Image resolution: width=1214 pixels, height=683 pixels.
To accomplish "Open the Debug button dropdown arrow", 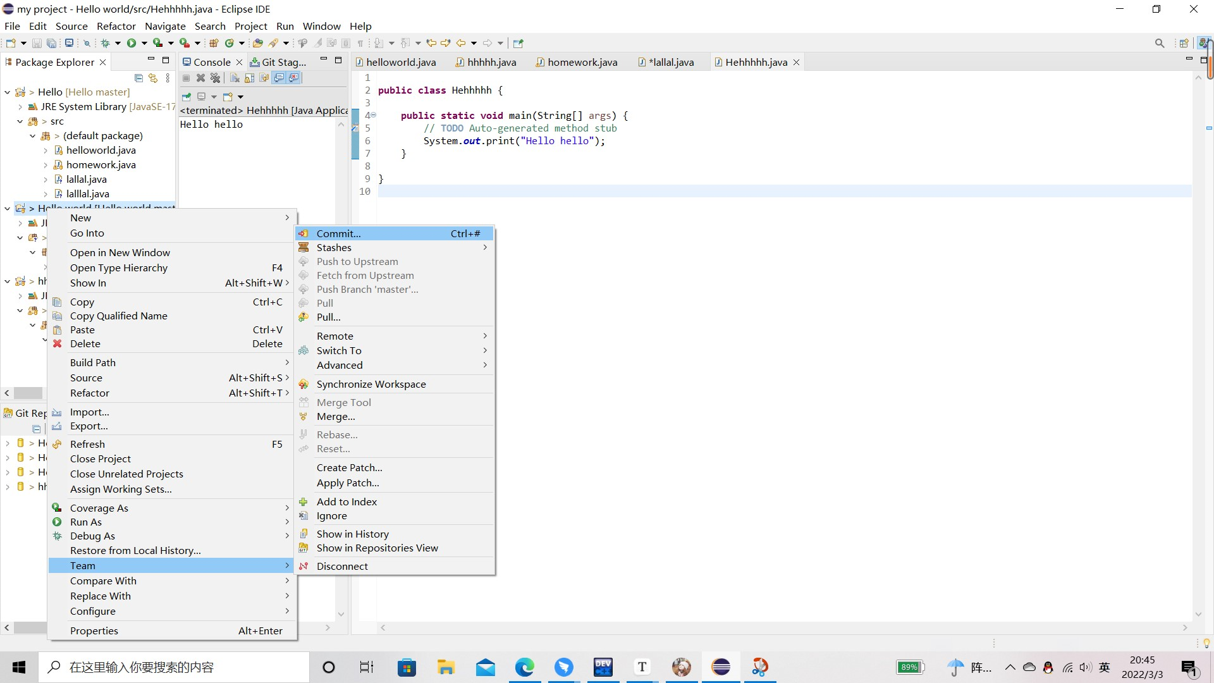I will pos(118,43).
